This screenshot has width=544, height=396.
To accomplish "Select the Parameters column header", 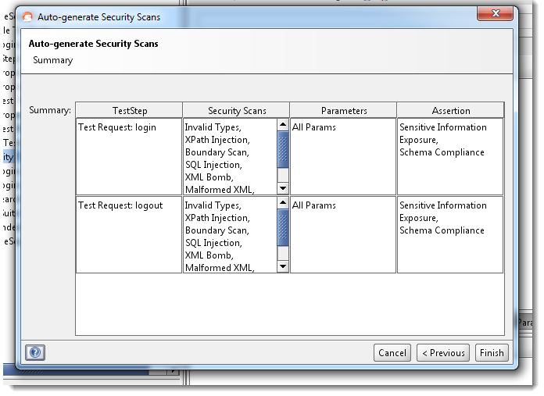I will tap(343, 111).
